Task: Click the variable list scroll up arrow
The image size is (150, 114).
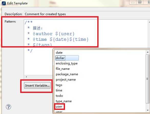Action: click(x=148, y=52)
